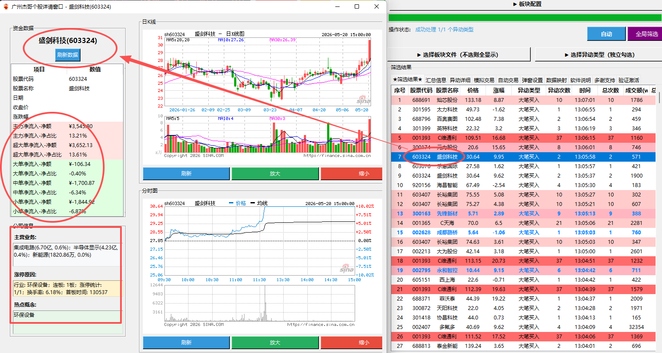Expand 选择板块文件 (不选则全显示) selector
Screen dimensions: 662x353
(459, 55)
